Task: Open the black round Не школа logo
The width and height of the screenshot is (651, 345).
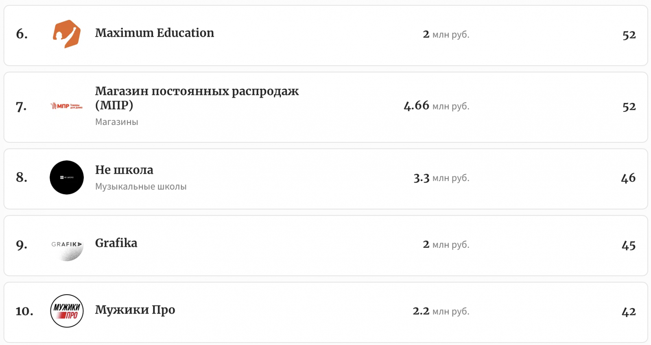Action: [67, 177]
